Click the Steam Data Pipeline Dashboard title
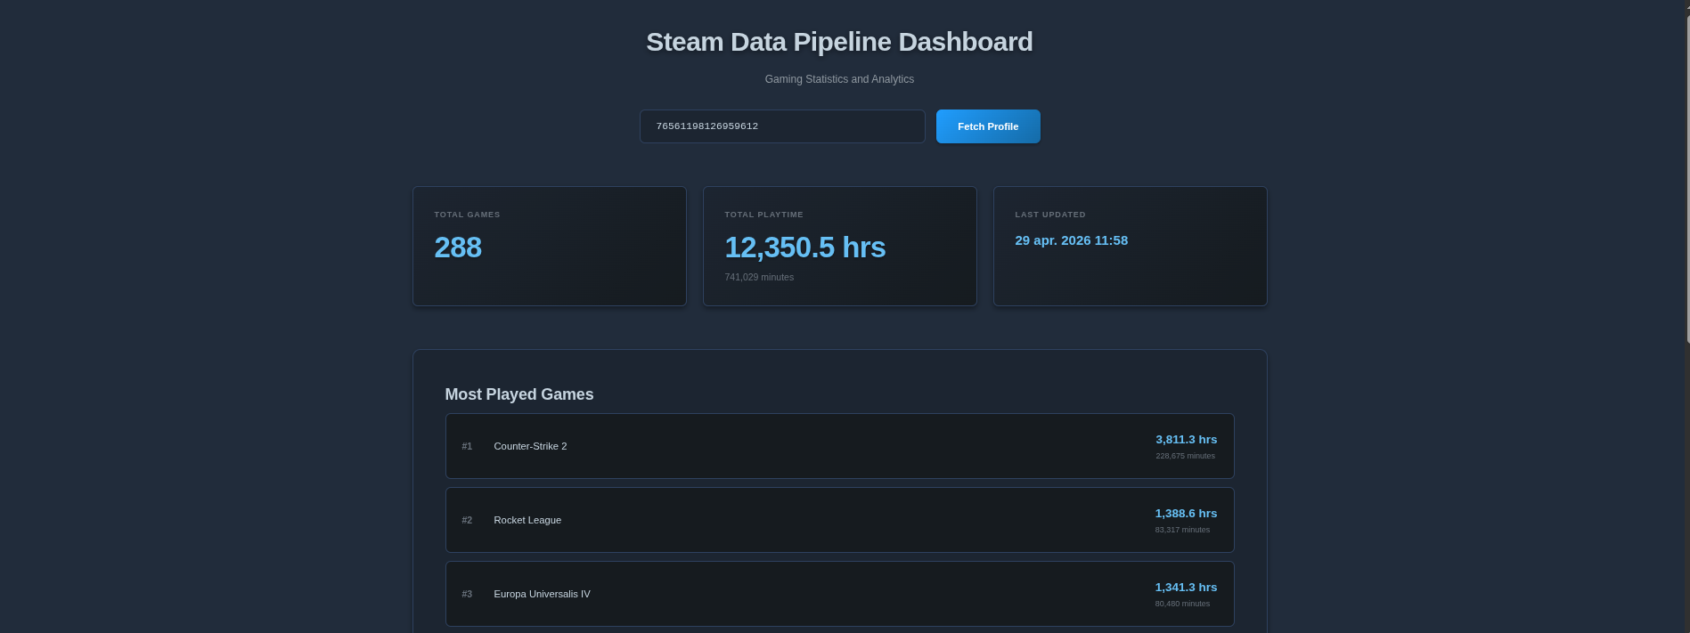 [x=839, y=42]
